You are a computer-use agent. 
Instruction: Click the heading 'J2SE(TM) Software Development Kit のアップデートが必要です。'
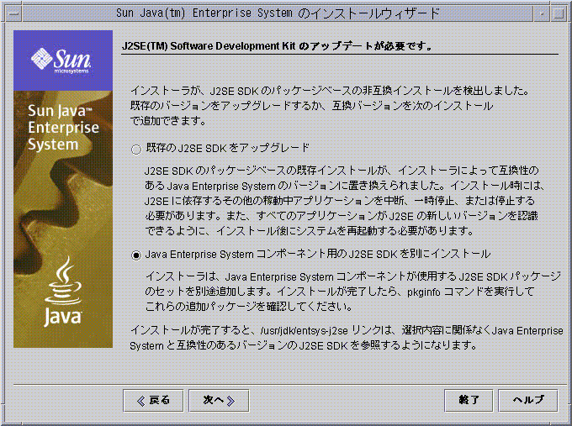(278, 46)
